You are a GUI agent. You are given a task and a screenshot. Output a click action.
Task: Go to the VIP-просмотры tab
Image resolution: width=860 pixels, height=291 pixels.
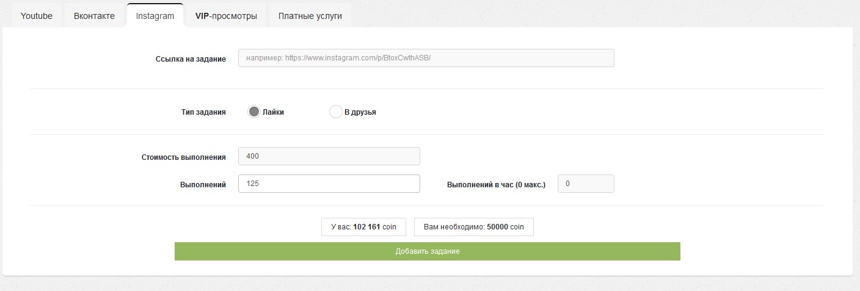pyautogui.click(x=226, y=16)
